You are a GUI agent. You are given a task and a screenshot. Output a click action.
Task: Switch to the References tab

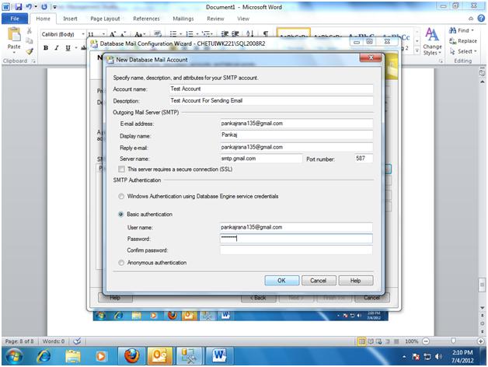pos(146,19)
